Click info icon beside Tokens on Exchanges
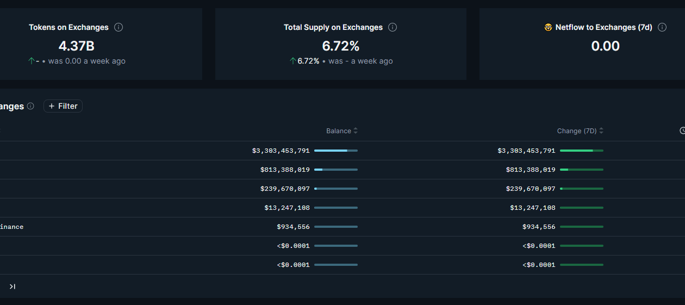The height and width of the screenshot is (305, 685). (x=119, y=27)
